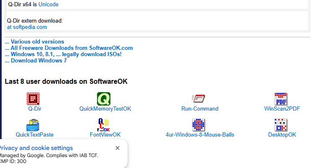
Task: Open the QuickMemoryTestOK text link
Action: tap(105, 109)
